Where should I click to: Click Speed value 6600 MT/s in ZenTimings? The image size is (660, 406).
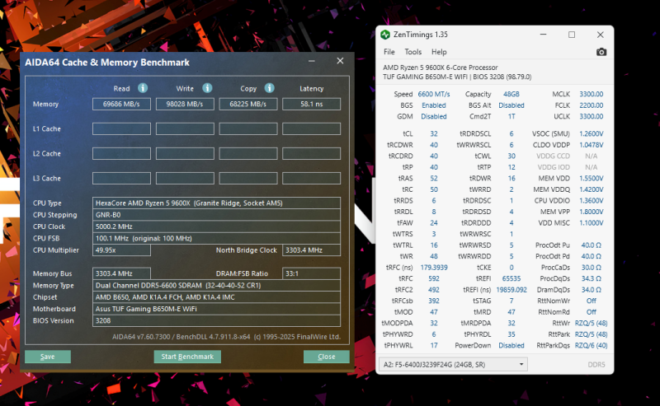click(x=434, y=94)
